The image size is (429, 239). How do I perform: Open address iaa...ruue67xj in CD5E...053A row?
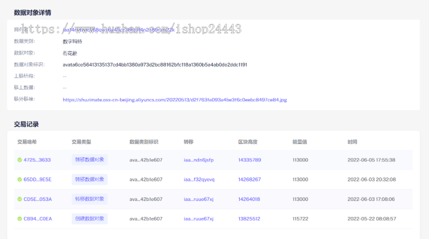tap(199, 199)
